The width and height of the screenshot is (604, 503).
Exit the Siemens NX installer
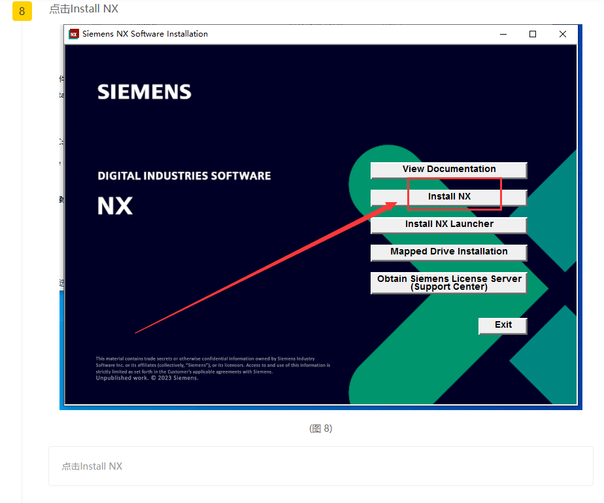coord(503,326)
